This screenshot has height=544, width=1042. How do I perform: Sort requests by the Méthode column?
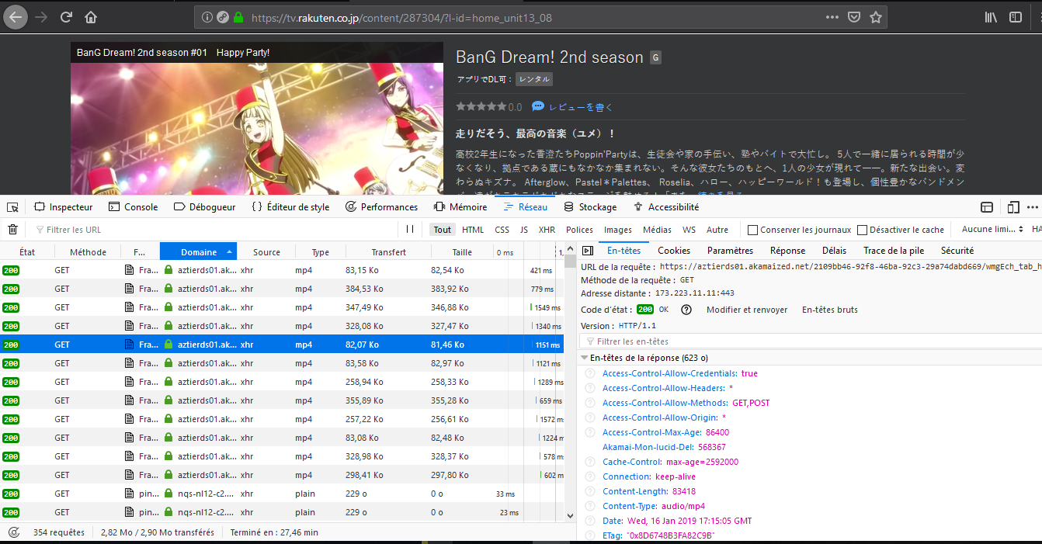(x=88, y=251)
